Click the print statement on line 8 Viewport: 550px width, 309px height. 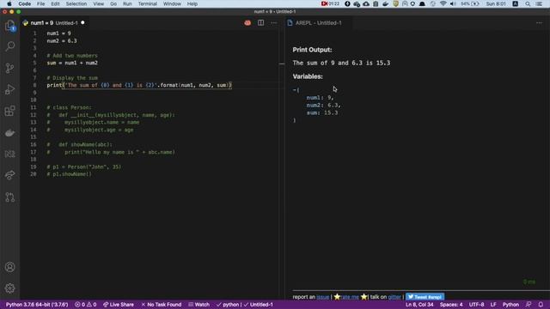click(139, 85)
